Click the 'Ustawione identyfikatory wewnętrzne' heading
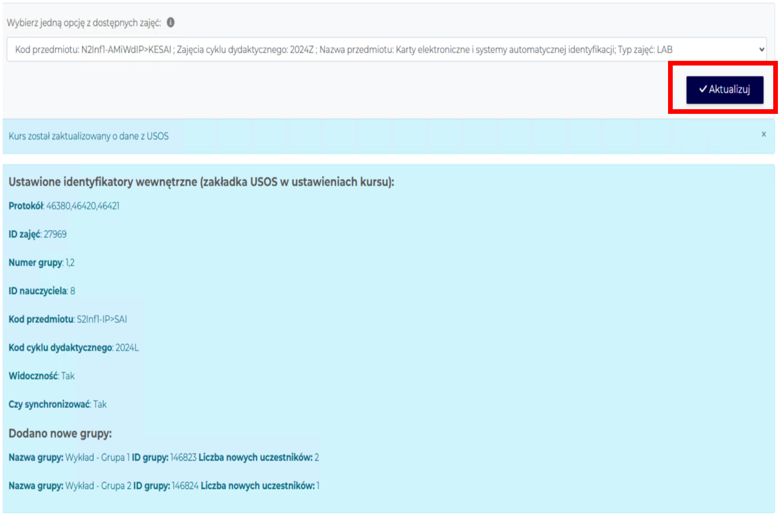 [201, 182]
